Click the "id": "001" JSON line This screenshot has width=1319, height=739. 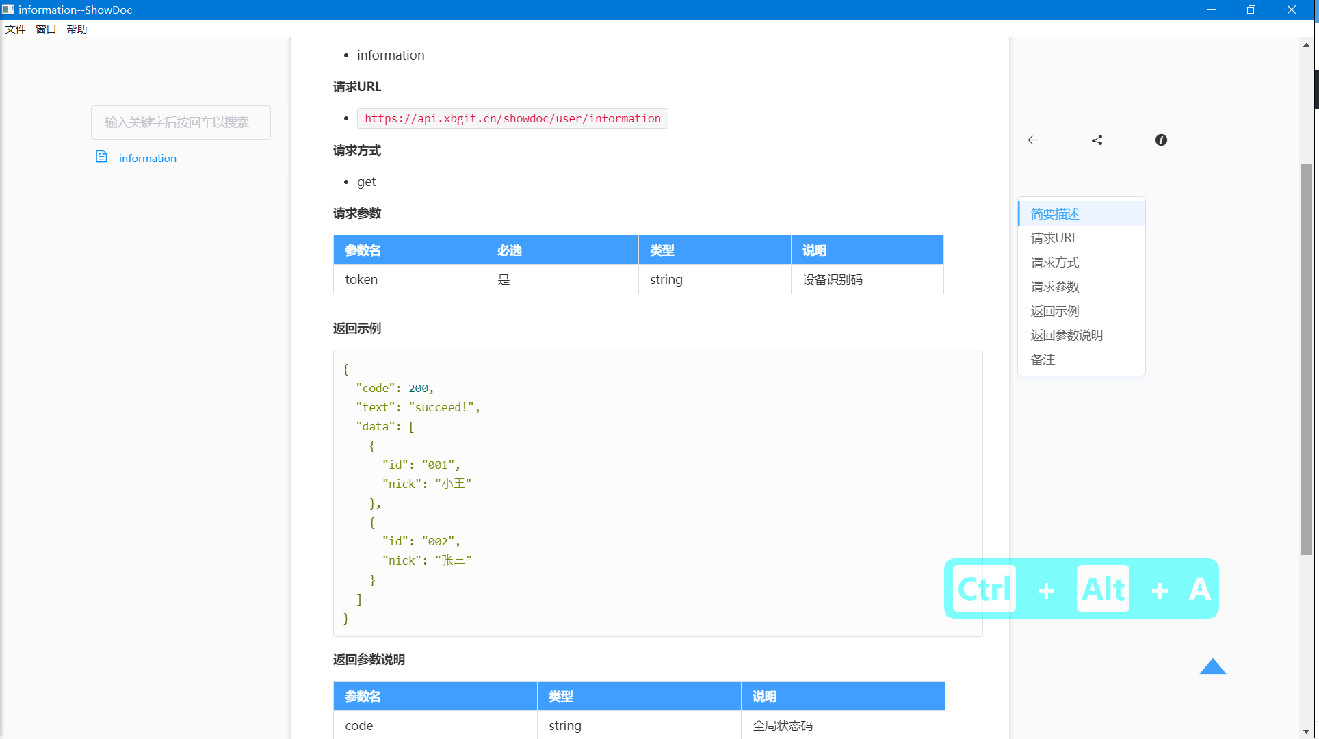[421, 465]
